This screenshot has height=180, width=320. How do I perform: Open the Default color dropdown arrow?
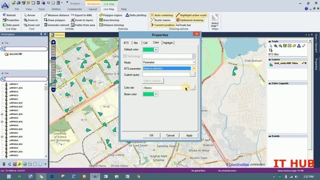pyautogui.click(x=156, y=49)
